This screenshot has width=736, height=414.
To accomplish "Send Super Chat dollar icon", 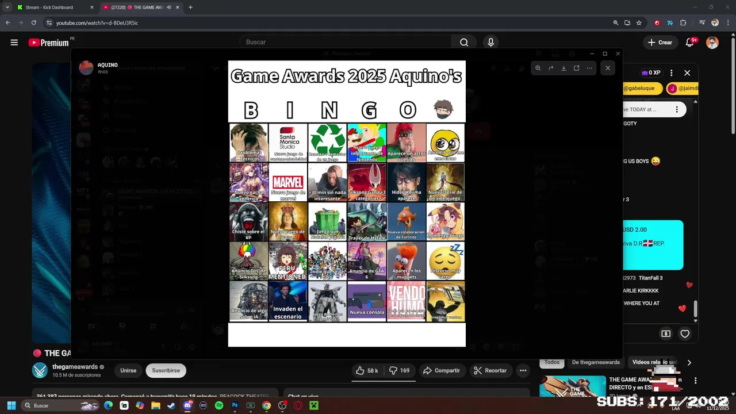I will point(666,333).
